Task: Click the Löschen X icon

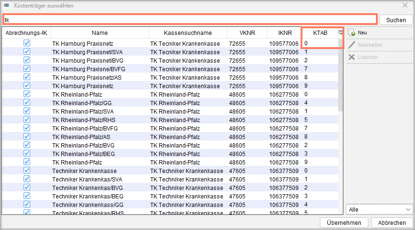Action: click(x=351, y=57)
